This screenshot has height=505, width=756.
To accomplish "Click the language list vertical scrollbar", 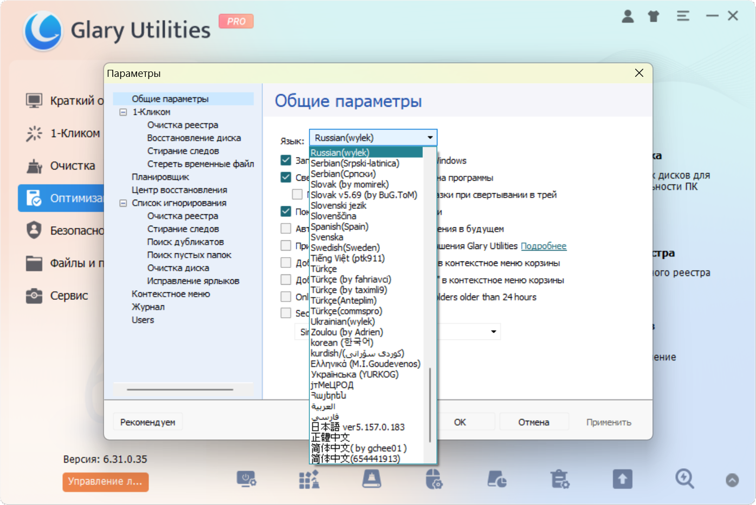I will pyautogui.click(x=430, y=405).
